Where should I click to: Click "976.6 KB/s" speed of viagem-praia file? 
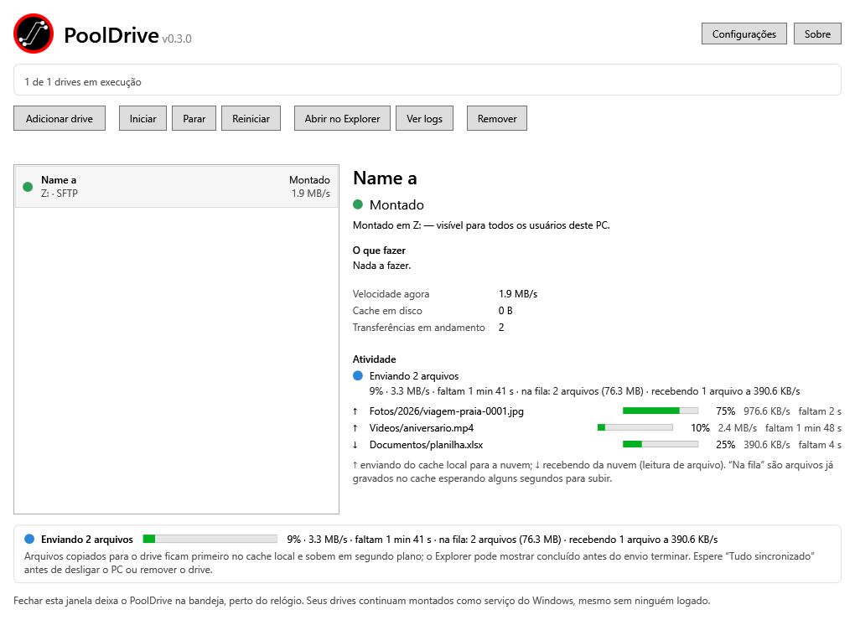(x=767, y=411)
